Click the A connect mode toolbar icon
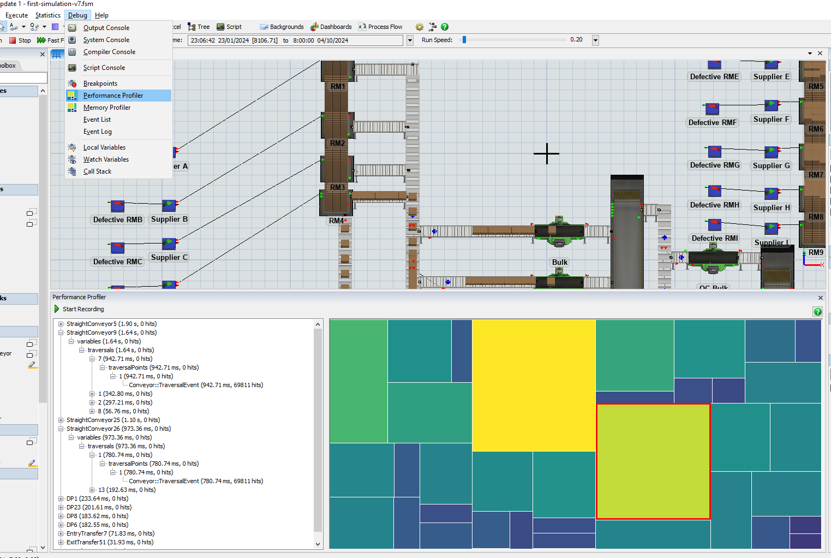 (x=14, y=27)
